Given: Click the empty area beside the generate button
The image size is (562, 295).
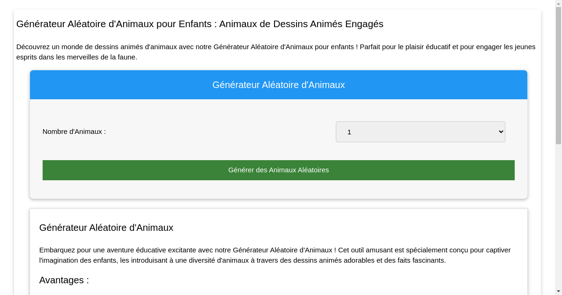Looking at the screenshot, I should 279,190.
